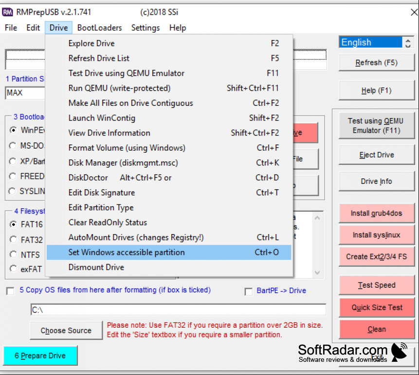Viewport: 419px width, 375px height.
Task: Click the language spinner arrows
Action: click(408, 43)
